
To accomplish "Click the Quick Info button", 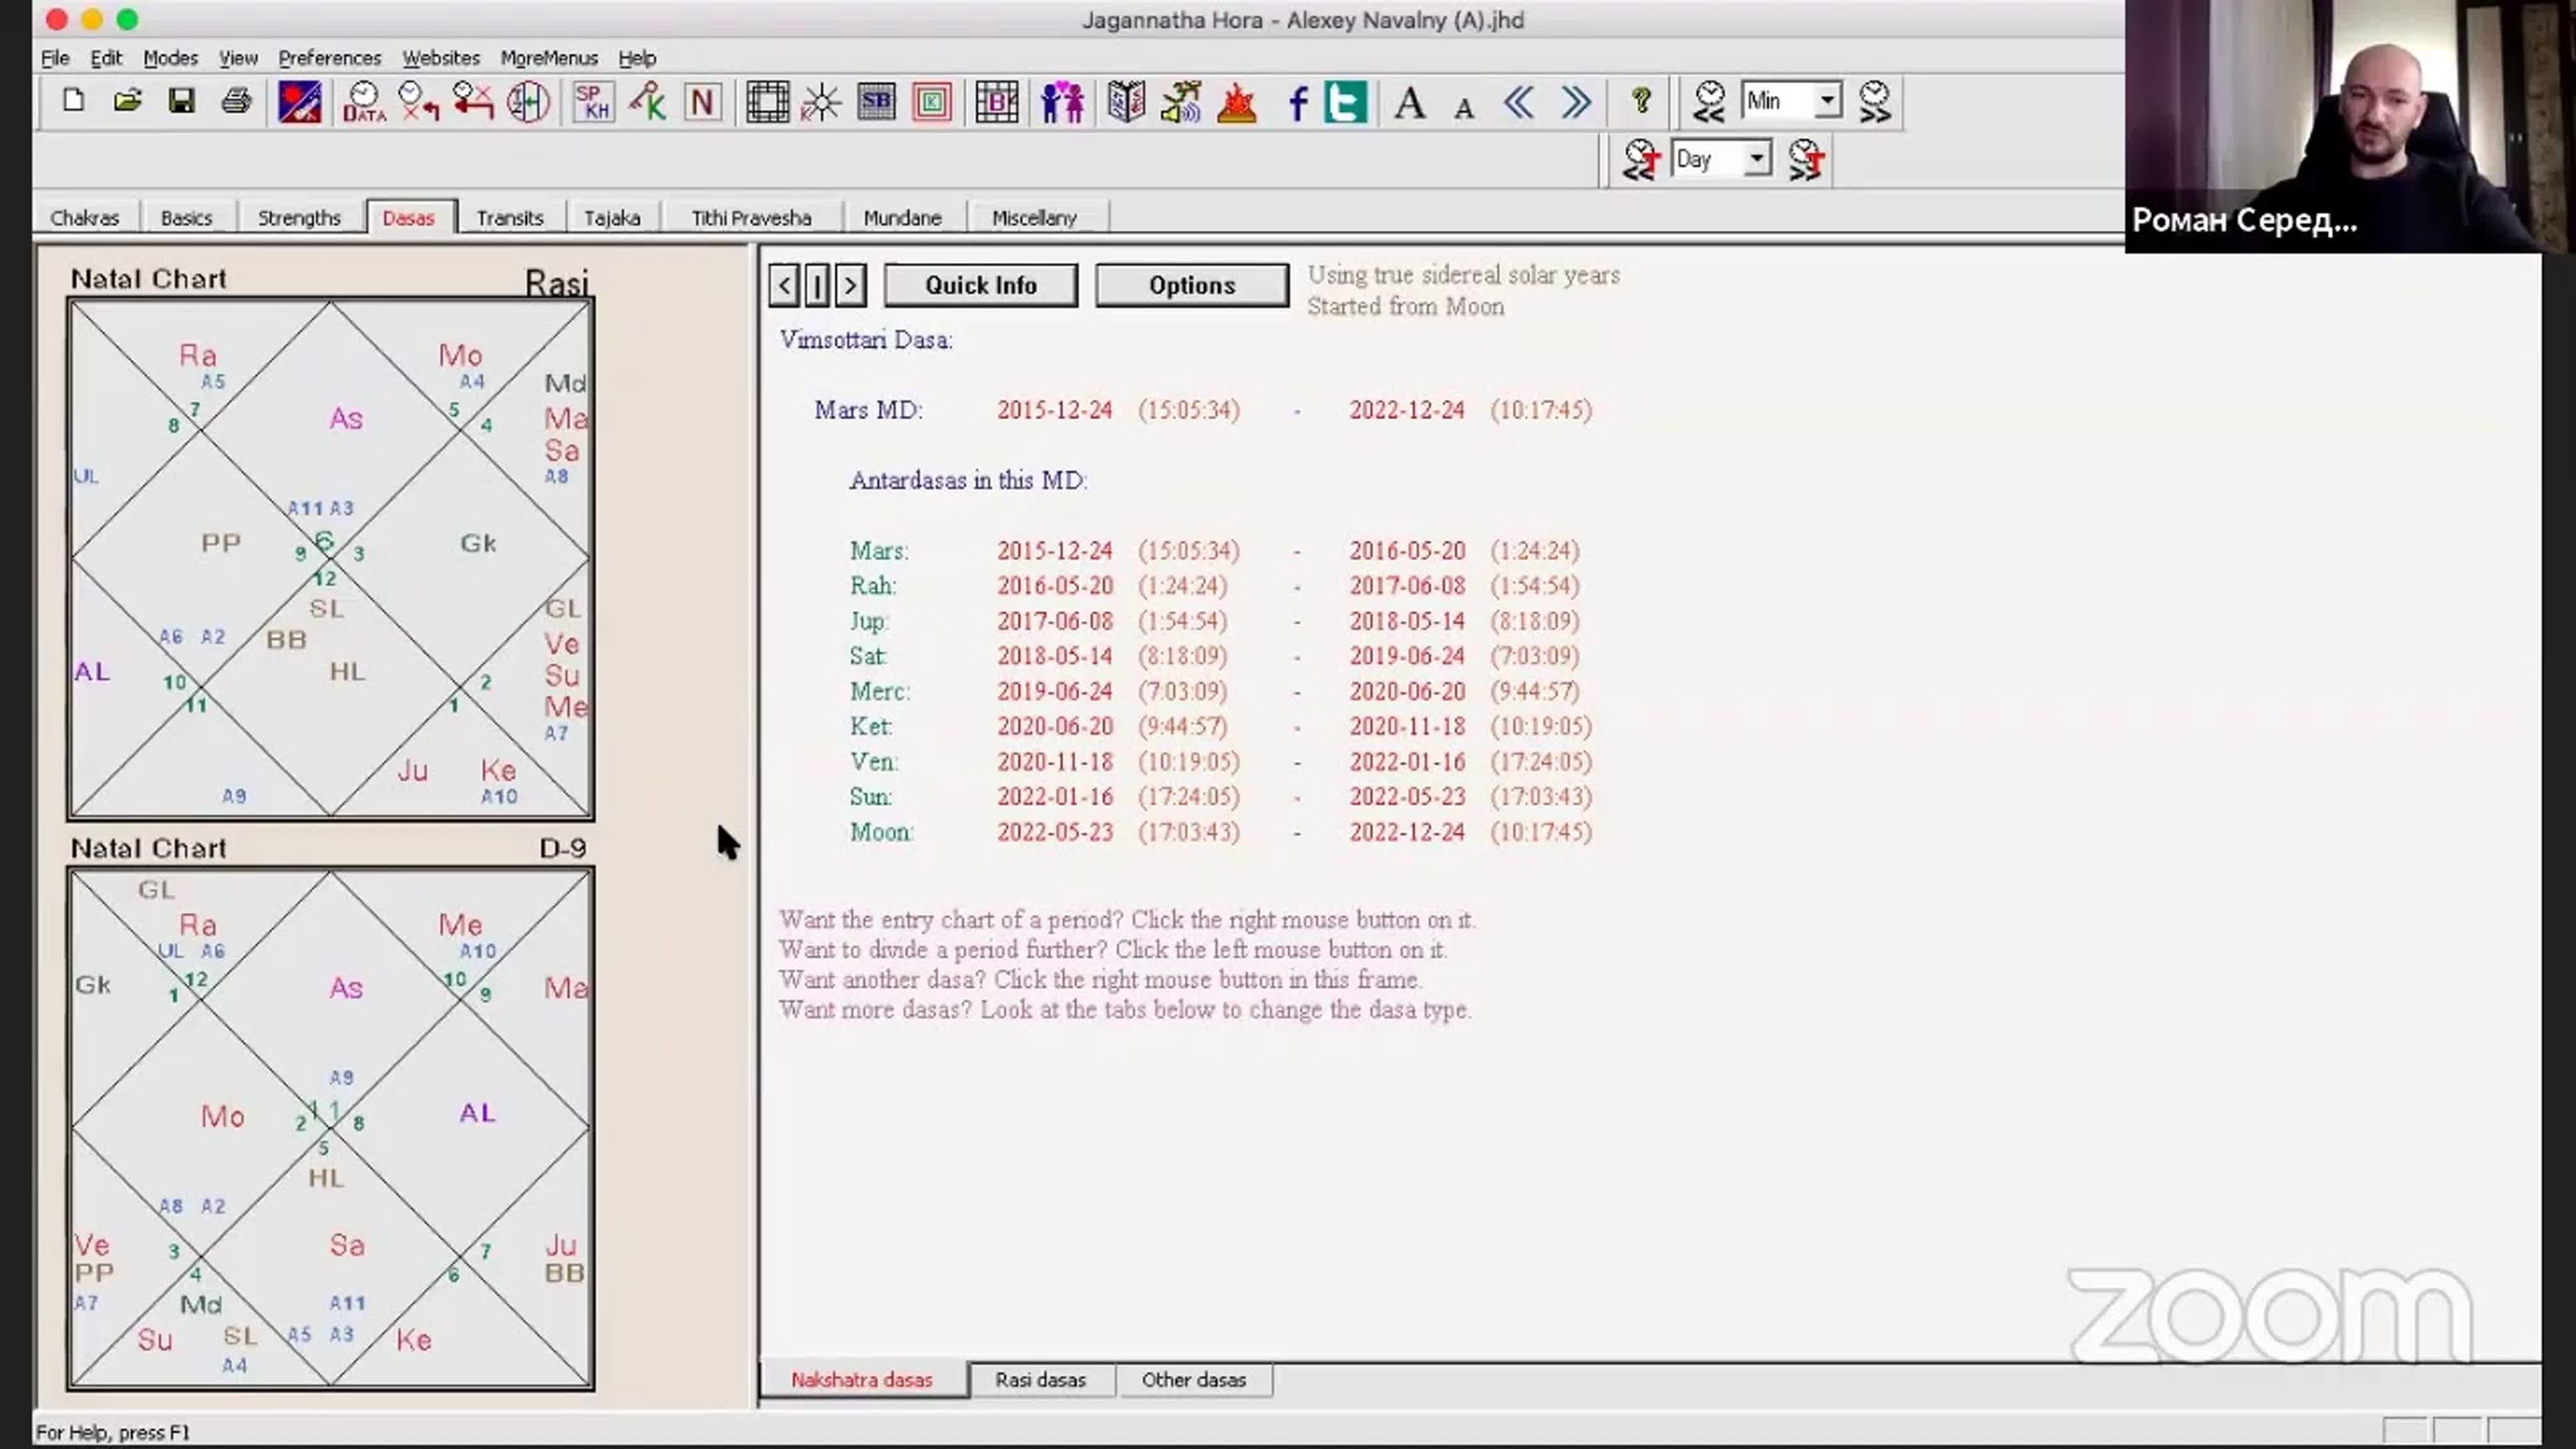I will (x=981, y=285).
